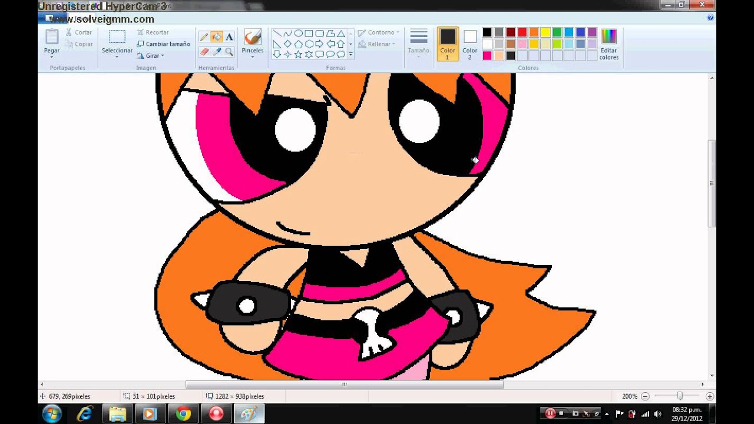Image resolution: width=754 pixels, height=424 pixels.
Task: Open Google Chrome from taskbar
Action: click(183, 414)
